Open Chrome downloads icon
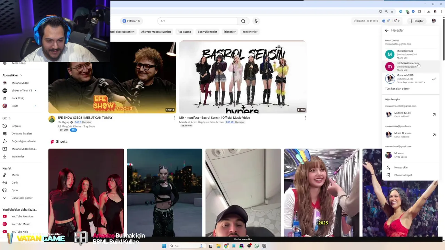The height and width of the screenshot is (250, 445). [x=429, y=11]
